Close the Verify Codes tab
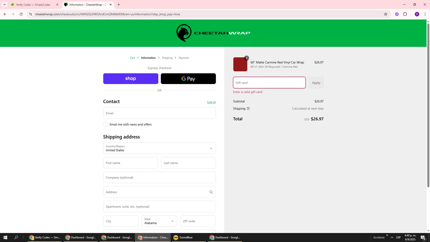This screenshot has width=430, height=242. pos(57,5)
